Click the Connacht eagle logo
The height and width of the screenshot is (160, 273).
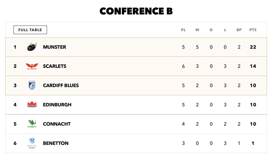32,124
